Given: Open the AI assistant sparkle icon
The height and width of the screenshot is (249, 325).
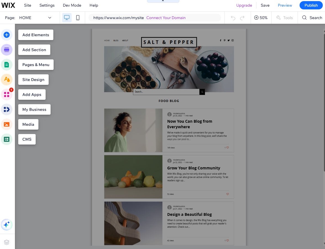Looking at the screenshot, I should coord(7,225).
